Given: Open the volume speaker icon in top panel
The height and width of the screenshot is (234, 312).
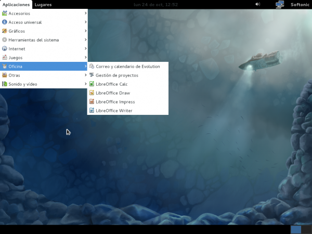Looking at the screenshot, I should [258, 4].
